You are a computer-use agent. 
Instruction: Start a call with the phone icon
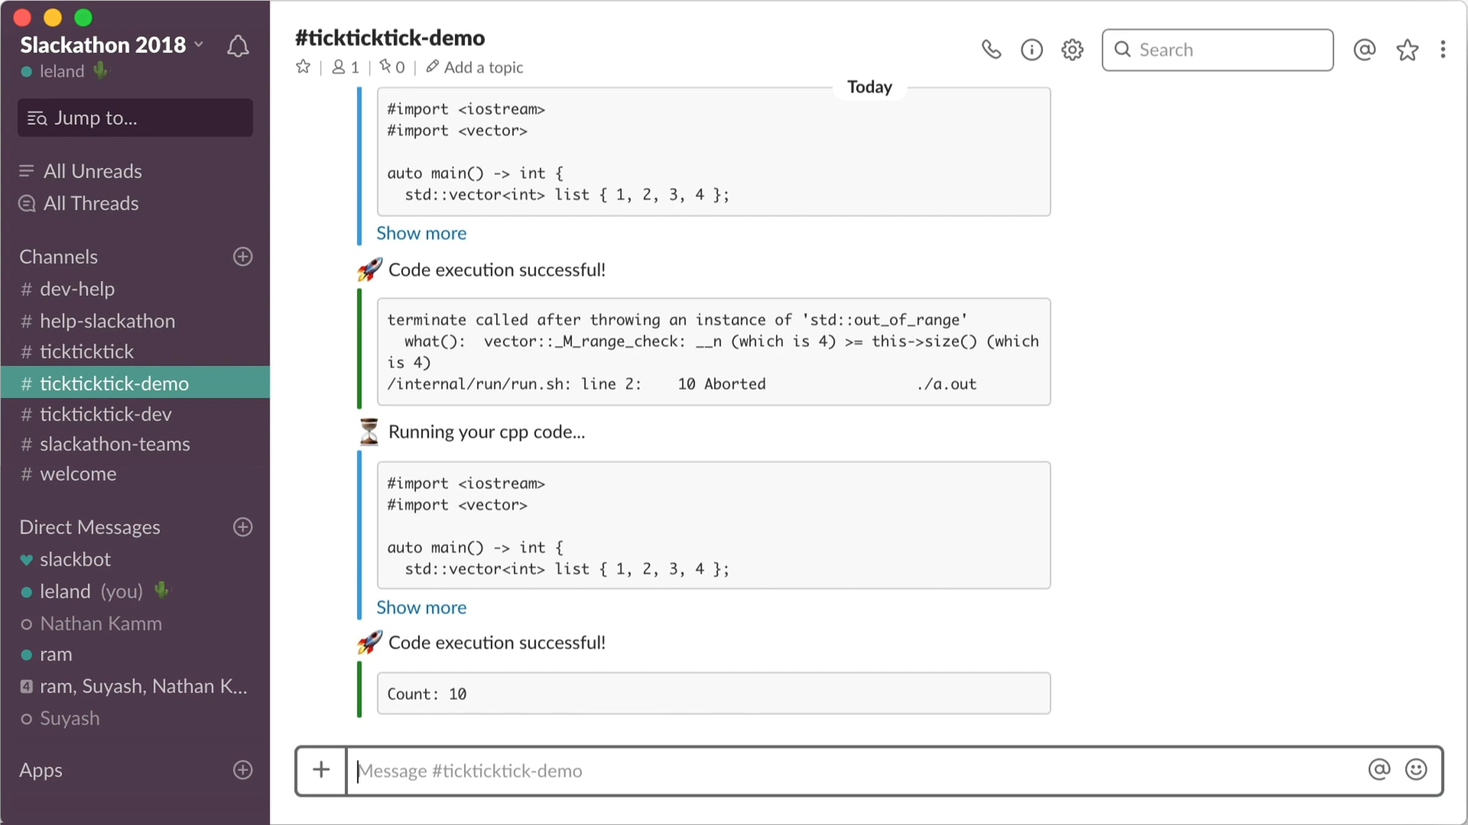point(991,50)
